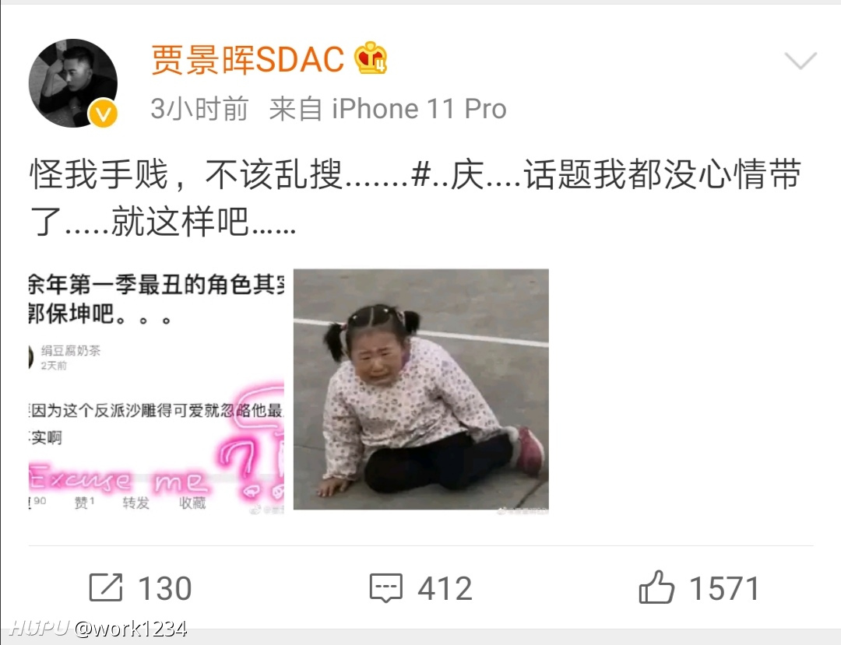Open the crying girl photo thumbnail

[421, 390]
